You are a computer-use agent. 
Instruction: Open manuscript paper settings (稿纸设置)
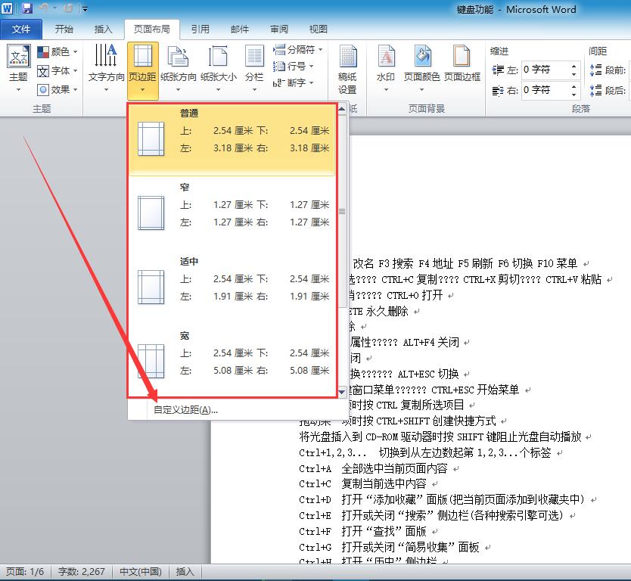347,69
